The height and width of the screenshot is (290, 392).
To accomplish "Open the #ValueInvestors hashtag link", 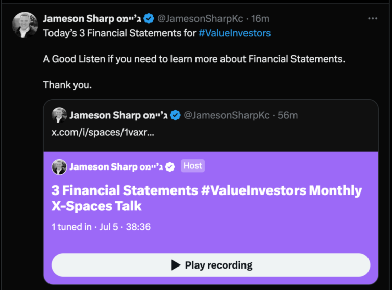I will click(x=234, y=33).
